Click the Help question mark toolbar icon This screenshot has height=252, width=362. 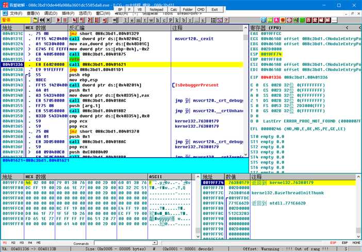tap(226, 20)
